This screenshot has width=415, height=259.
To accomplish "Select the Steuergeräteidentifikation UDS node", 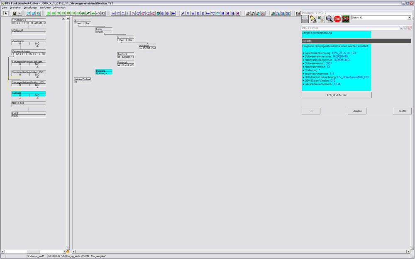I will click(29, 84).
